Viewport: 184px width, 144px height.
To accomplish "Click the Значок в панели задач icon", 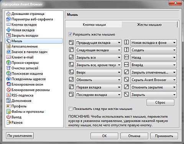I will (8, 52).
